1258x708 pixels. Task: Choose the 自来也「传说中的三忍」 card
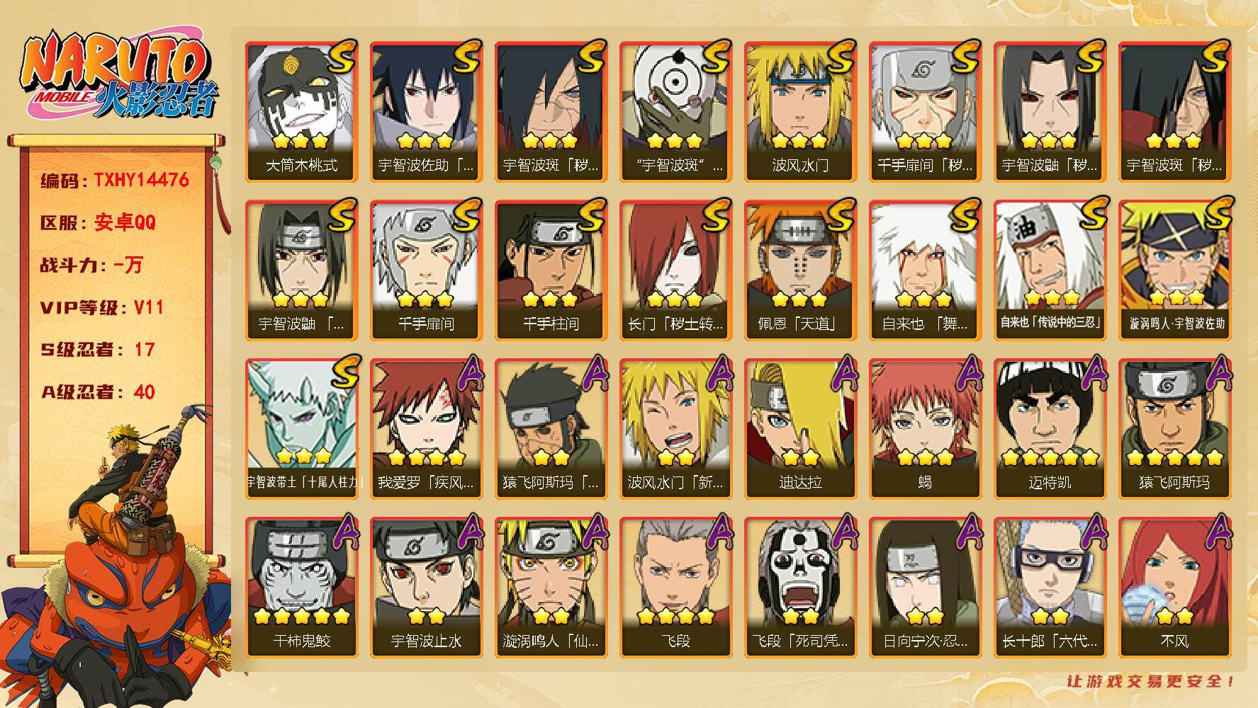click(x=1050, y=270)
